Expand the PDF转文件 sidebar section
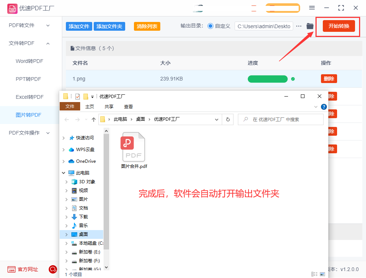The width and height of the screenshot is (366, 278). (48, 25)
